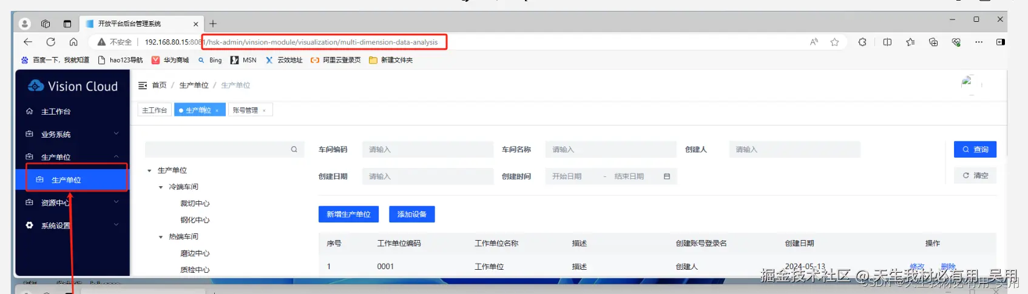Collapse the 热端车间 tree node
The image size is (1028, 294).
(x=161, y=237)
